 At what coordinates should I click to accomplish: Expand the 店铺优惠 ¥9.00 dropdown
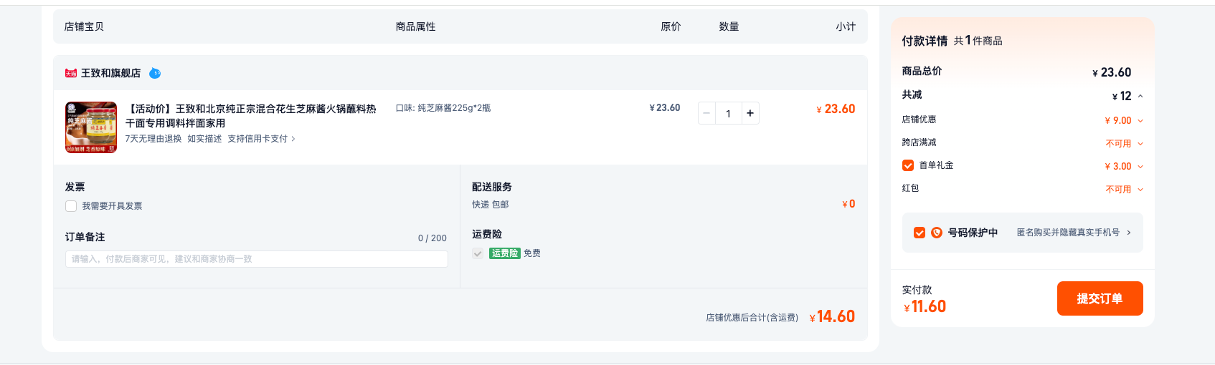(1140, 121)
